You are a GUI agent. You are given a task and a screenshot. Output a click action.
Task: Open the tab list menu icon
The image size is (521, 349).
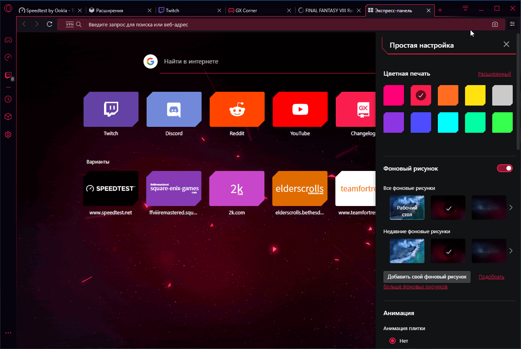[x=465, y=9]
